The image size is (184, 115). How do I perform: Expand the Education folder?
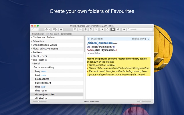32,41
